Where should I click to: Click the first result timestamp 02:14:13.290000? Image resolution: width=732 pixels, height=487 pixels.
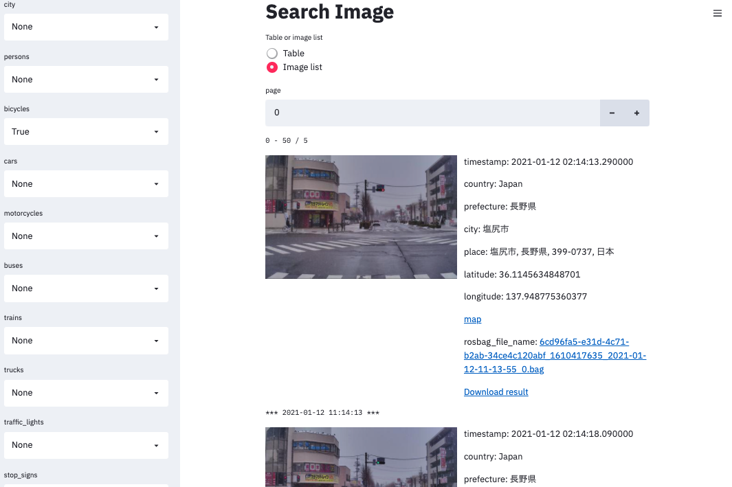(x=572, y=162)
